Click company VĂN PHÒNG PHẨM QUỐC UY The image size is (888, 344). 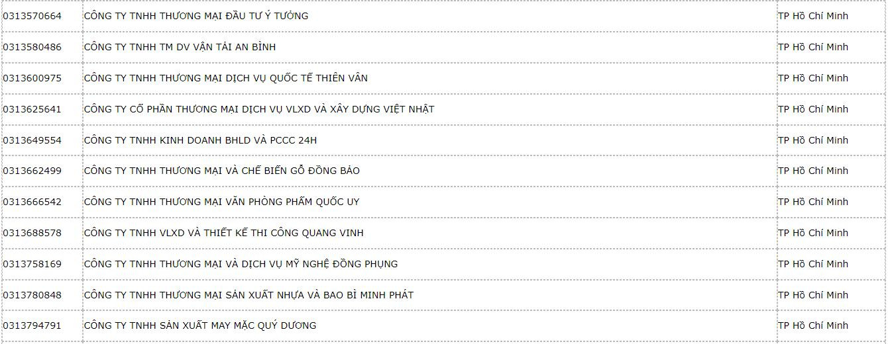[x=221, y=202]
